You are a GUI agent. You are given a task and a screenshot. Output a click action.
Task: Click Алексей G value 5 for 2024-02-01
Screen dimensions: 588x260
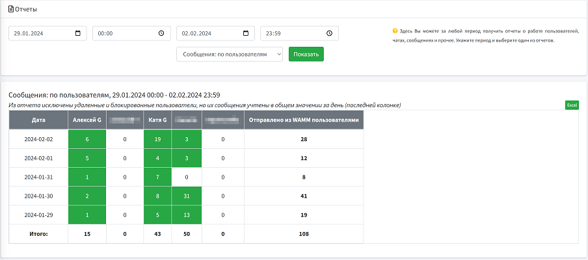tap(87, 158)
